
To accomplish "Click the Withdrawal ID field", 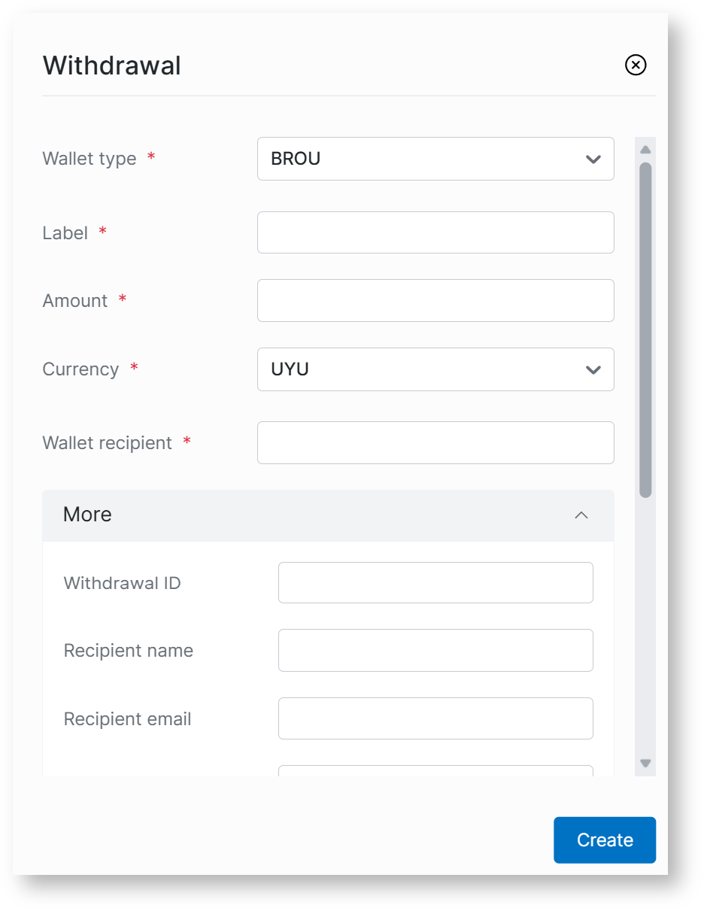I will point(435,583).
